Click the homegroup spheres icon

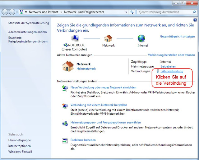[x=65, y=123]
